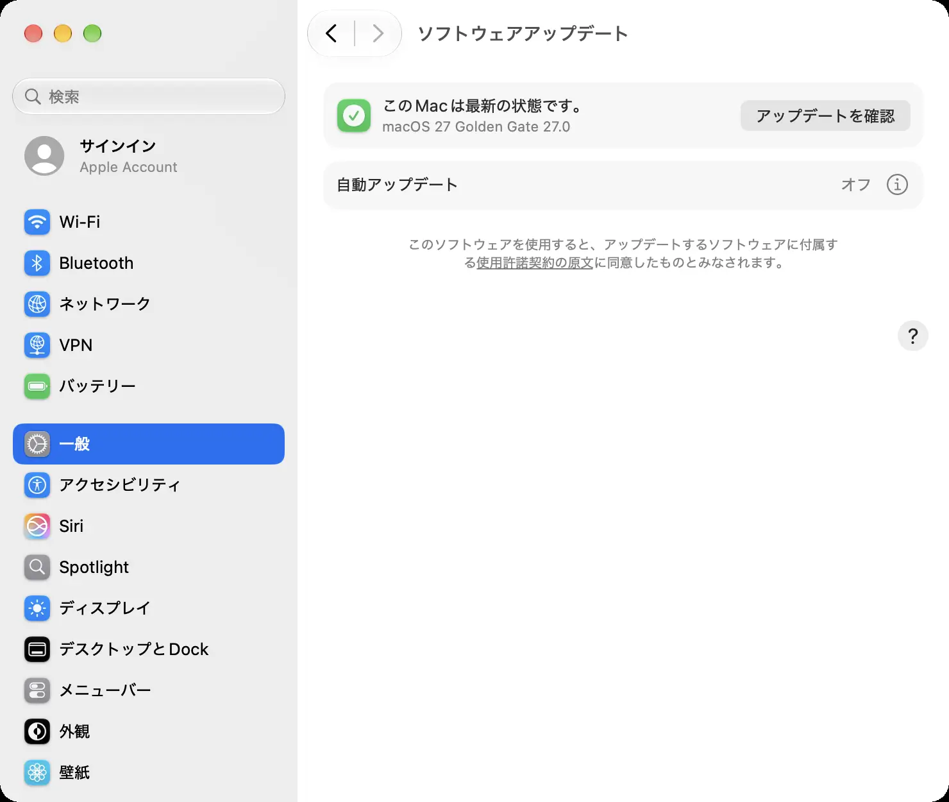Click the ディスプレイ sun icon
Image resolution: width=949 pixels, height=802 pixels.
(37, 608)
